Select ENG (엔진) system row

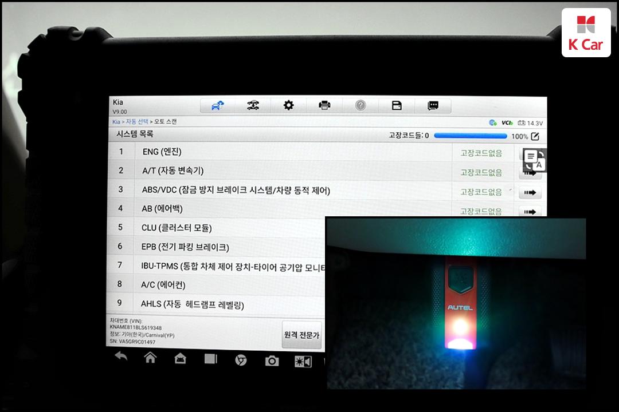(x=287, y=152)
